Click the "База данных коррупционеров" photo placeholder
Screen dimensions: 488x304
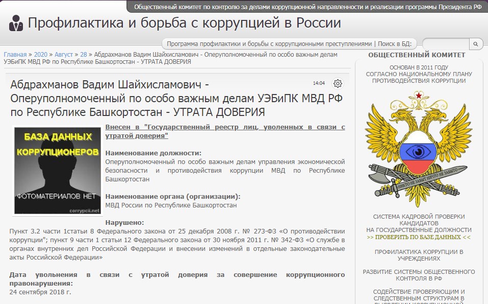(58, 171)
